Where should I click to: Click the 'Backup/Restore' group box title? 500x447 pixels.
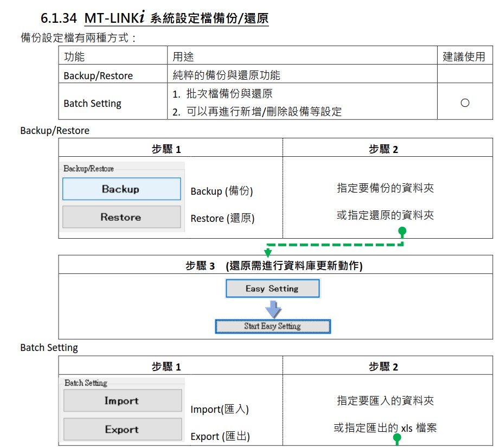pos(88,169)
